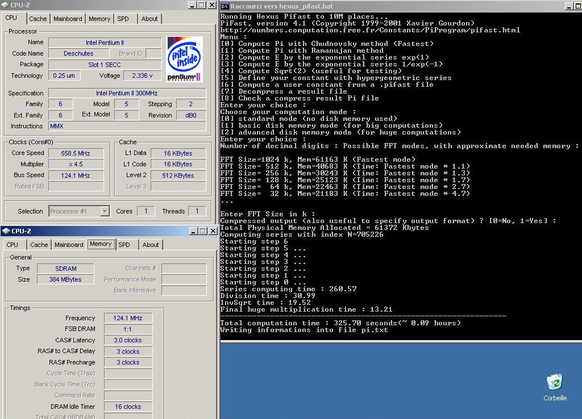
Task: Click the Multiplier value x 4.5
Action: (x=76, y=164)
